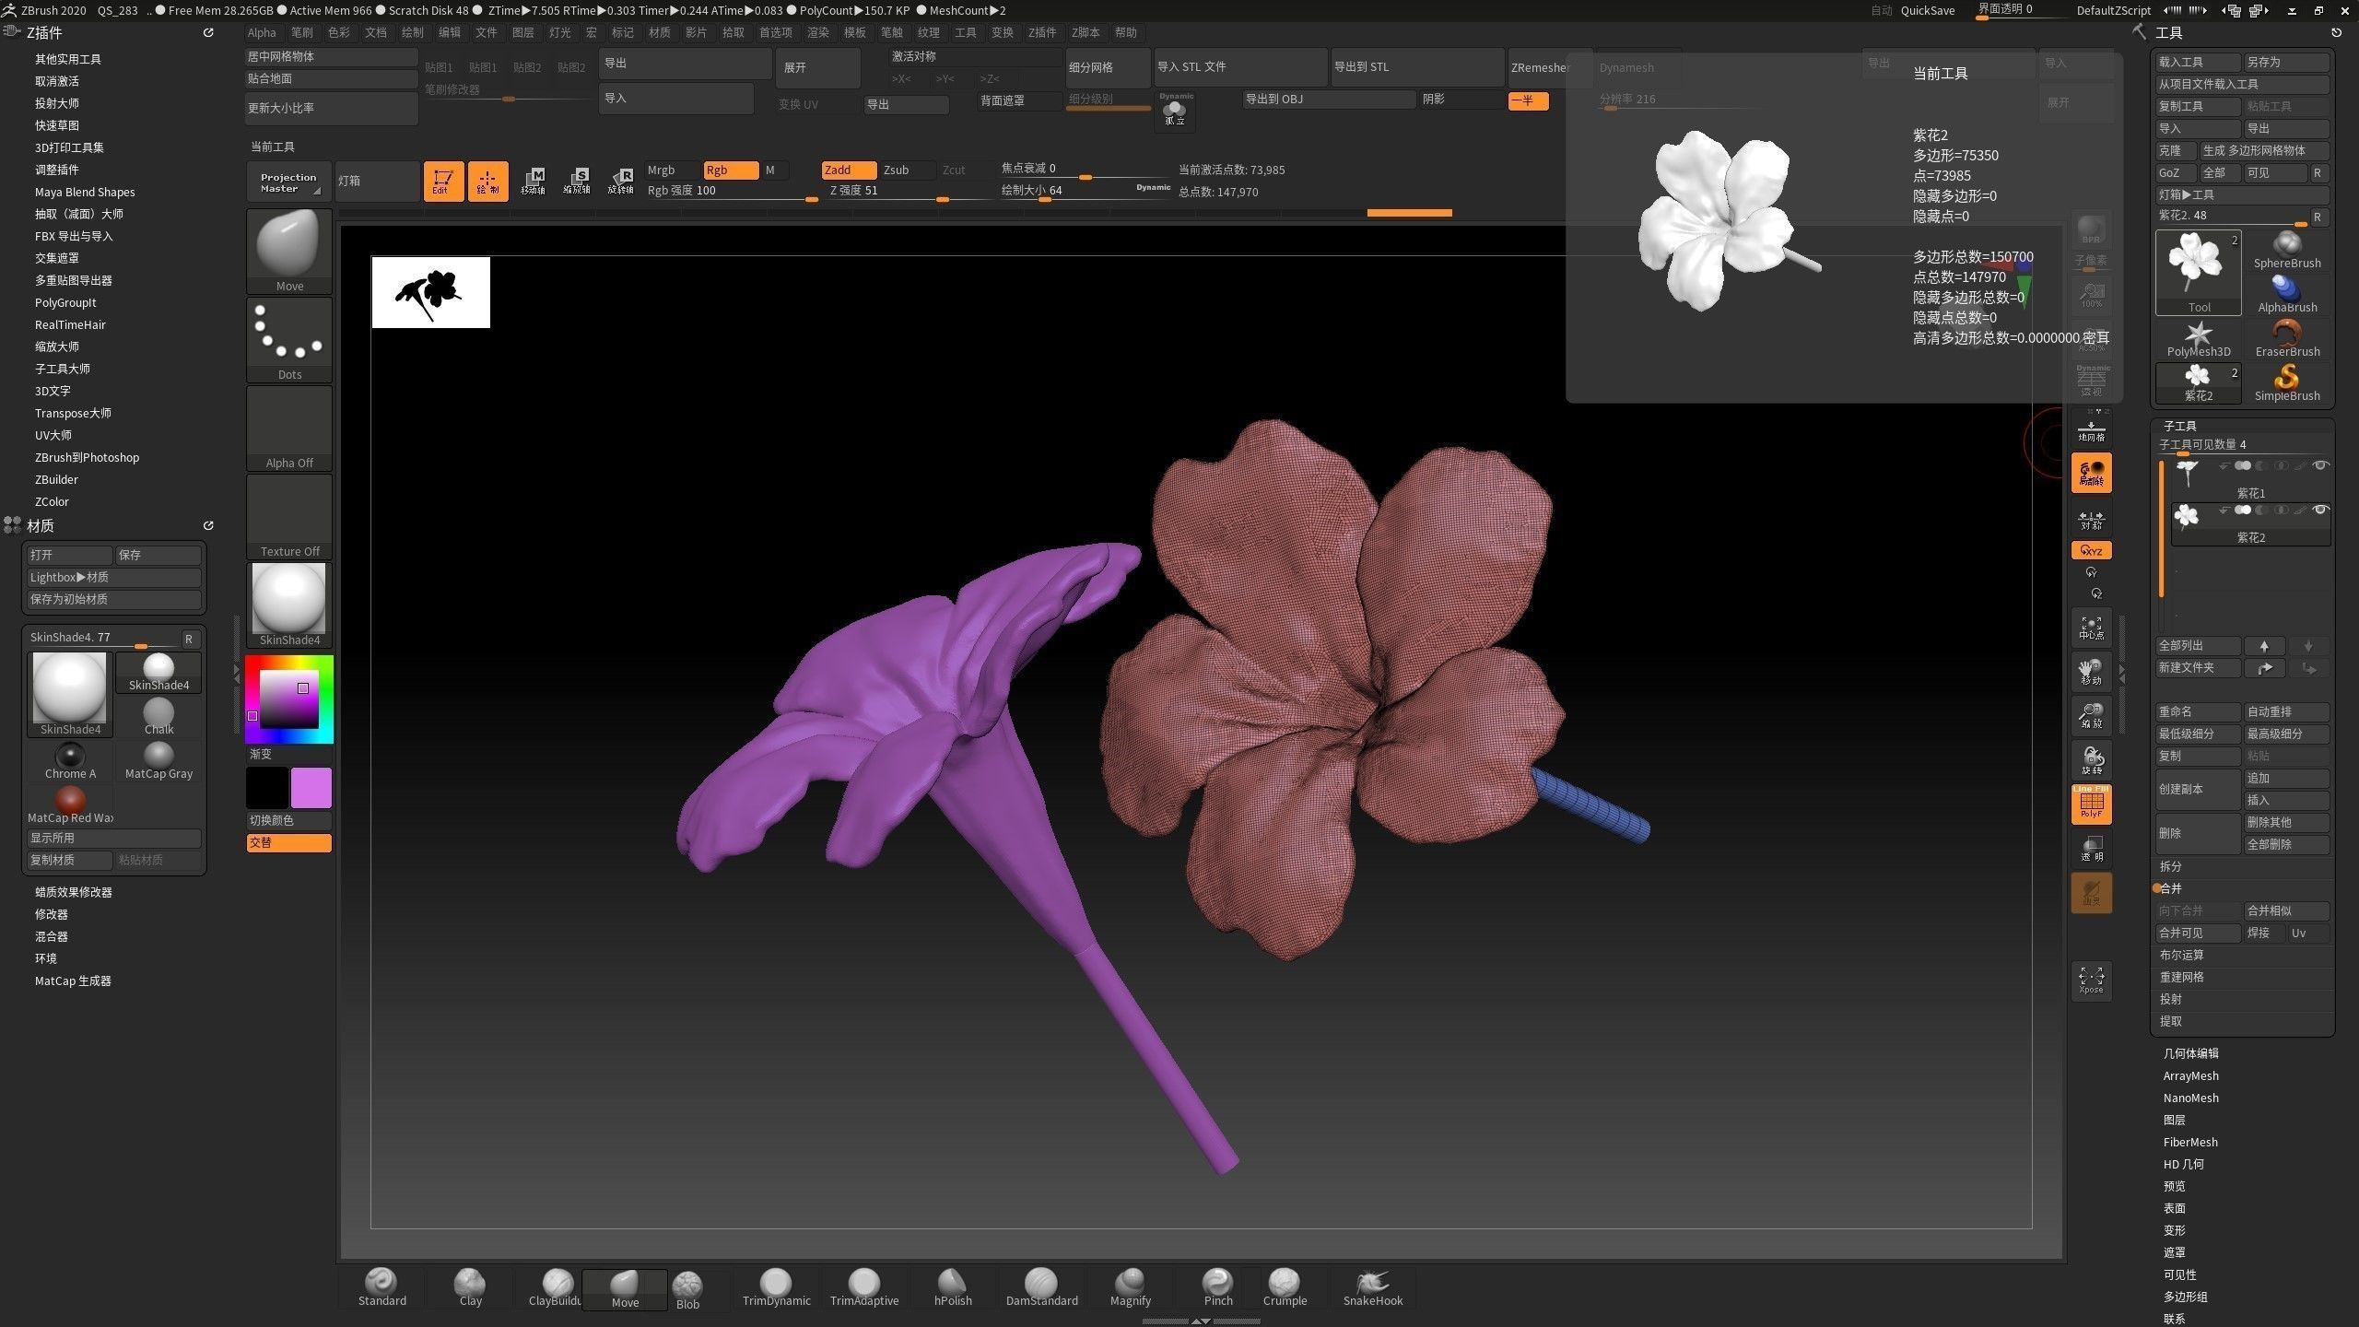Expand the 蜡质效果修改器 section
Viewport: 2359px width, 1327px height.
tap(74, 892)
